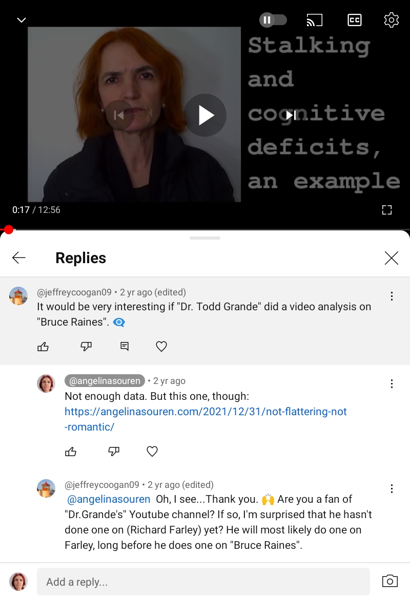Minimize the player with down chevron
Viewport: 410px width, 600px height.
coord(22,20)
